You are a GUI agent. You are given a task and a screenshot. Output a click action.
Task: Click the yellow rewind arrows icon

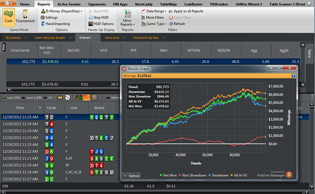click(x=60, y=98)
